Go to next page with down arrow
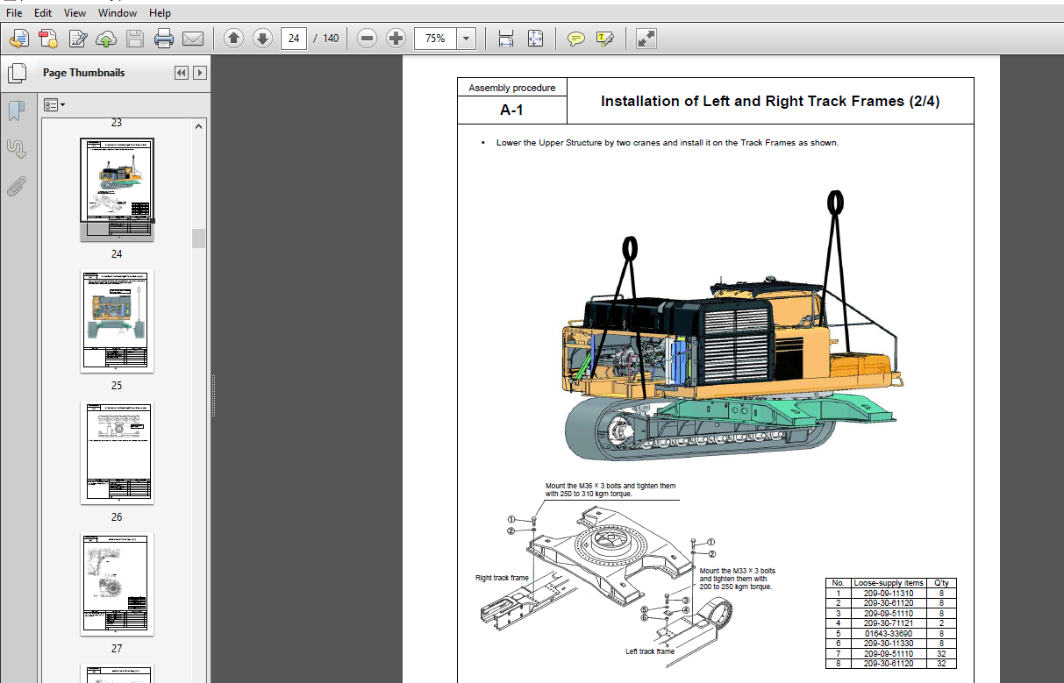 pos(262,39)
